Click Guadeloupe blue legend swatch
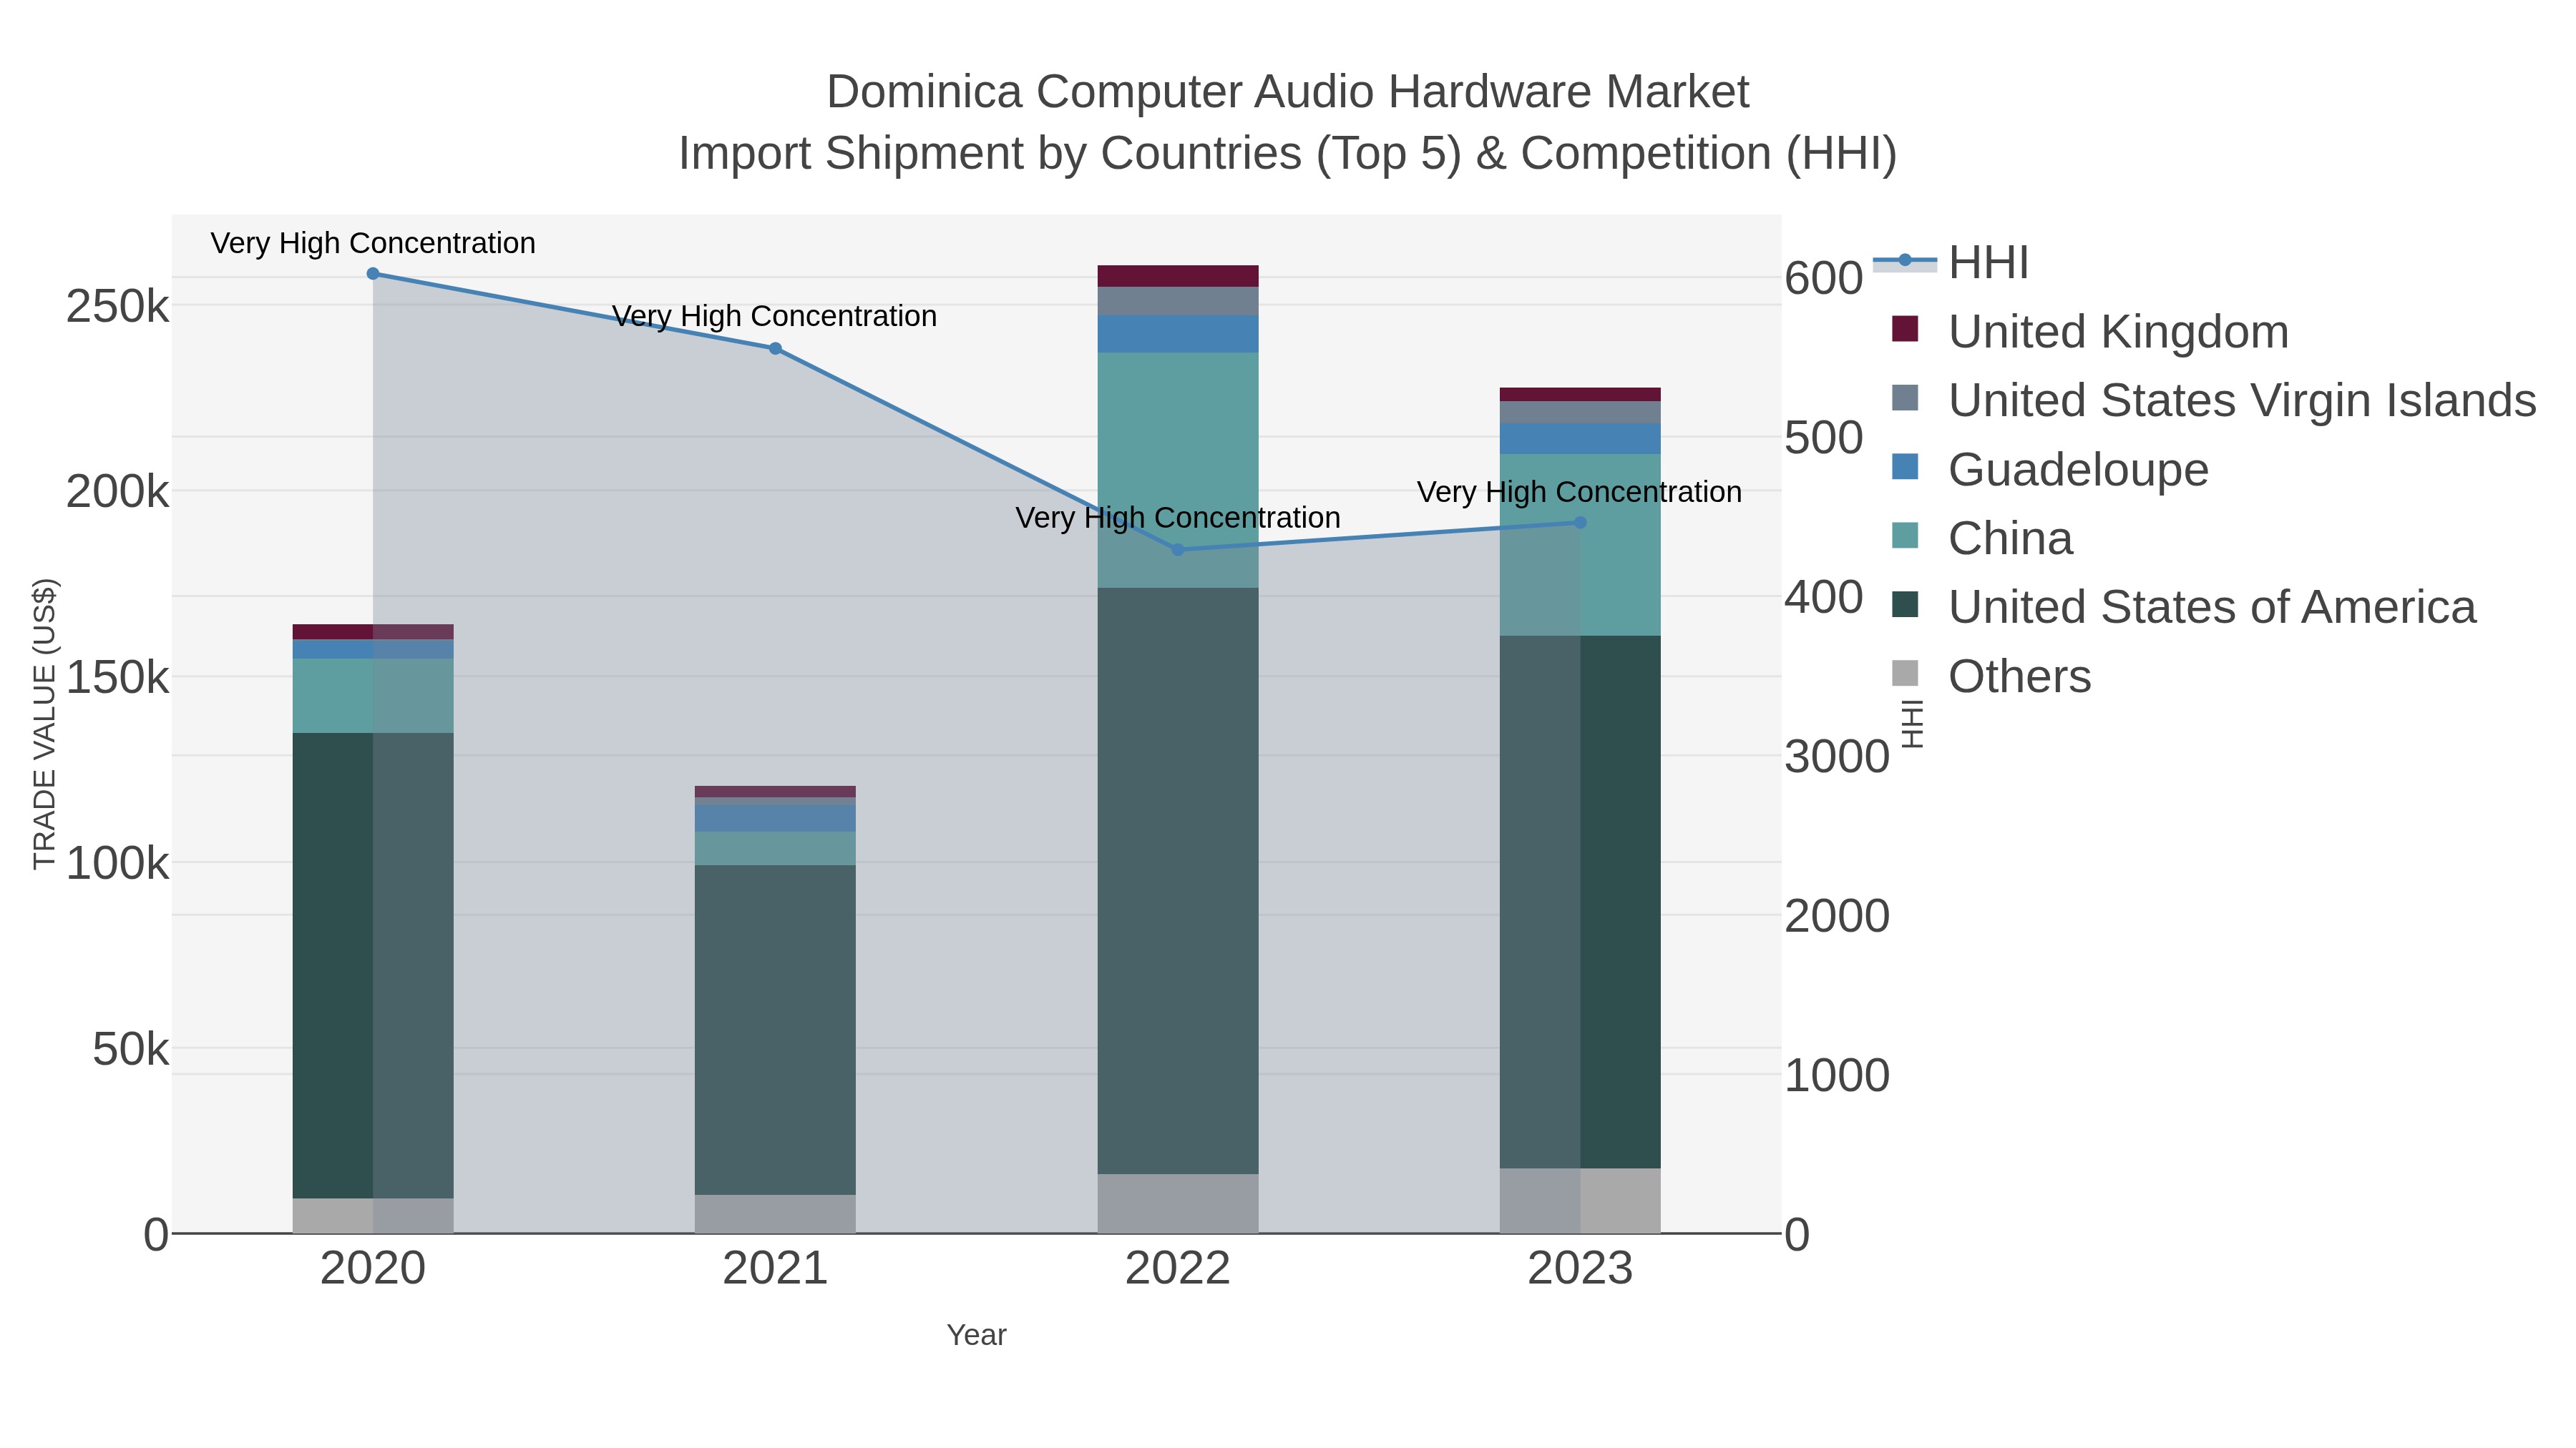The width and height of the screenshot is (2576, 1448). 1905,467
